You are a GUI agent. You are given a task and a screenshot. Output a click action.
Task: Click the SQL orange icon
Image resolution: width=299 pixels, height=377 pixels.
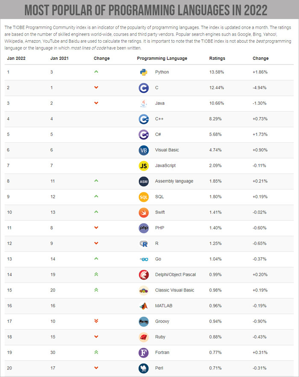point(144,197)
